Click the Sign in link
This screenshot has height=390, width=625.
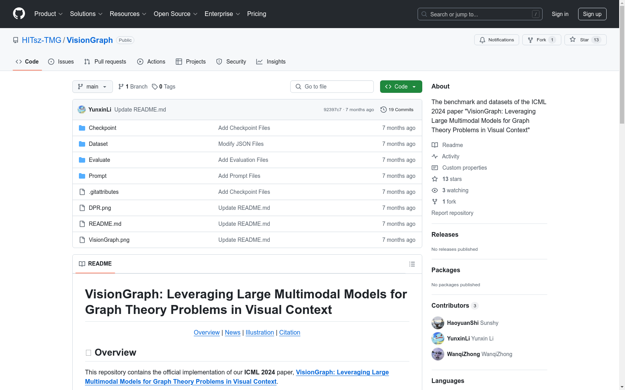(560, 14)
